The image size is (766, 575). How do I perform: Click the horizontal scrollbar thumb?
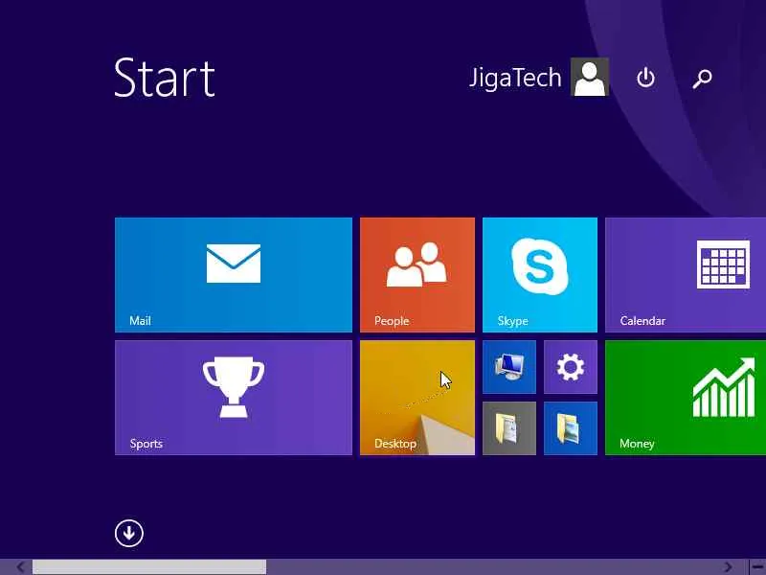coord(149,567)
